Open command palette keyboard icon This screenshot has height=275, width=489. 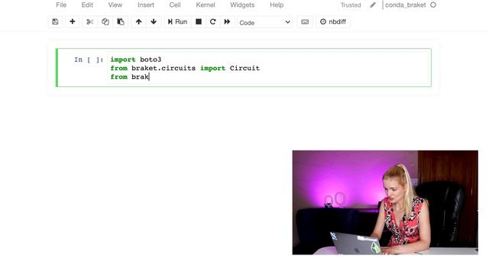click(305, 22)
